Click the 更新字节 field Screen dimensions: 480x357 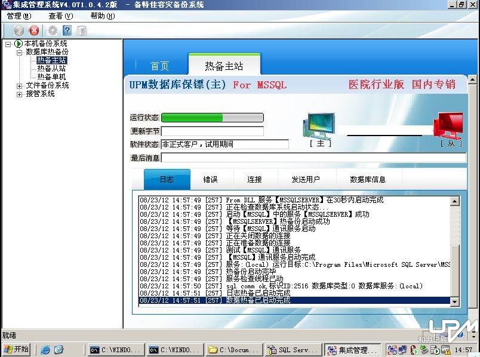coord(212,131)
